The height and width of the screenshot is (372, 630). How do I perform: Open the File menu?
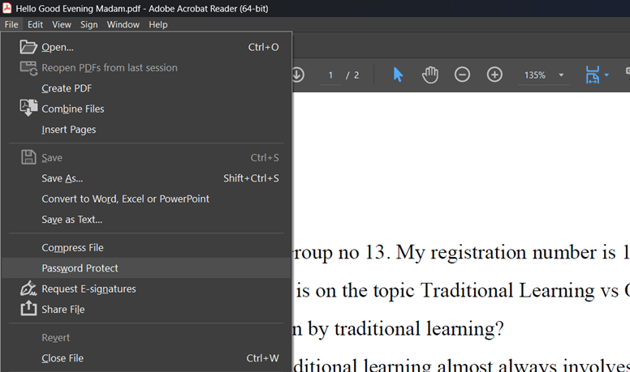click(x=11, y=24)
